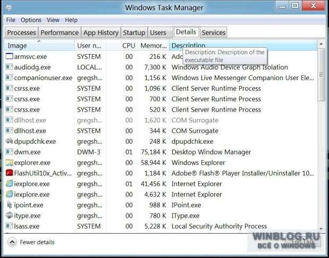Select the dwm.exe name text

(x=27, y=152)
